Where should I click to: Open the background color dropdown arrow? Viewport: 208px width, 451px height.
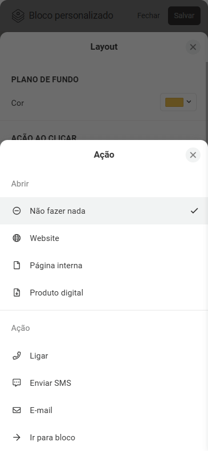[189, 102]
